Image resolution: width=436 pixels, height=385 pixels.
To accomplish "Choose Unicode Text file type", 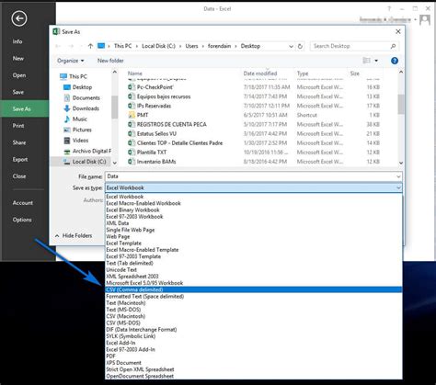I will pyautogui.click(x=253, y=270).
